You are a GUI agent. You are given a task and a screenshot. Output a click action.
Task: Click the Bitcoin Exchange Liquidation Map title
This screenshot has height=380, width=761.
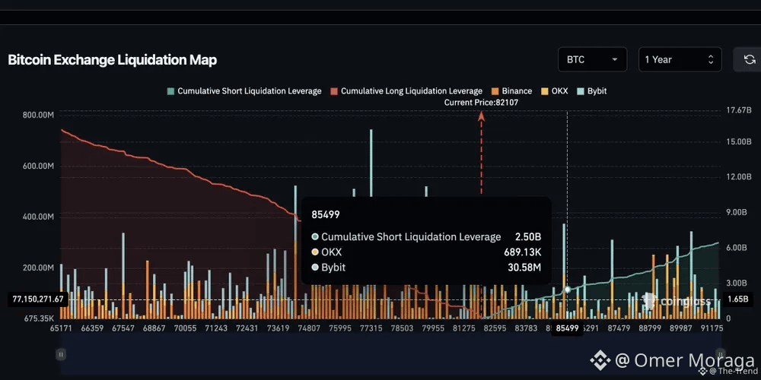click(x=112, y=60)
